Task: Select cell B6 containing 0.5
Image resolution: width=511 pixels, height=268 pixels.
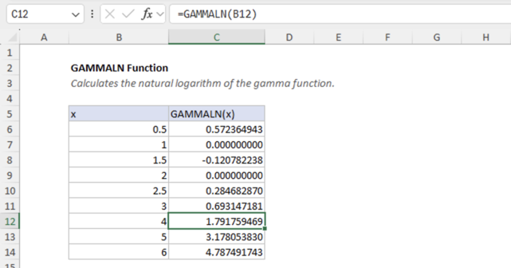Action: (x=119, y=129)
